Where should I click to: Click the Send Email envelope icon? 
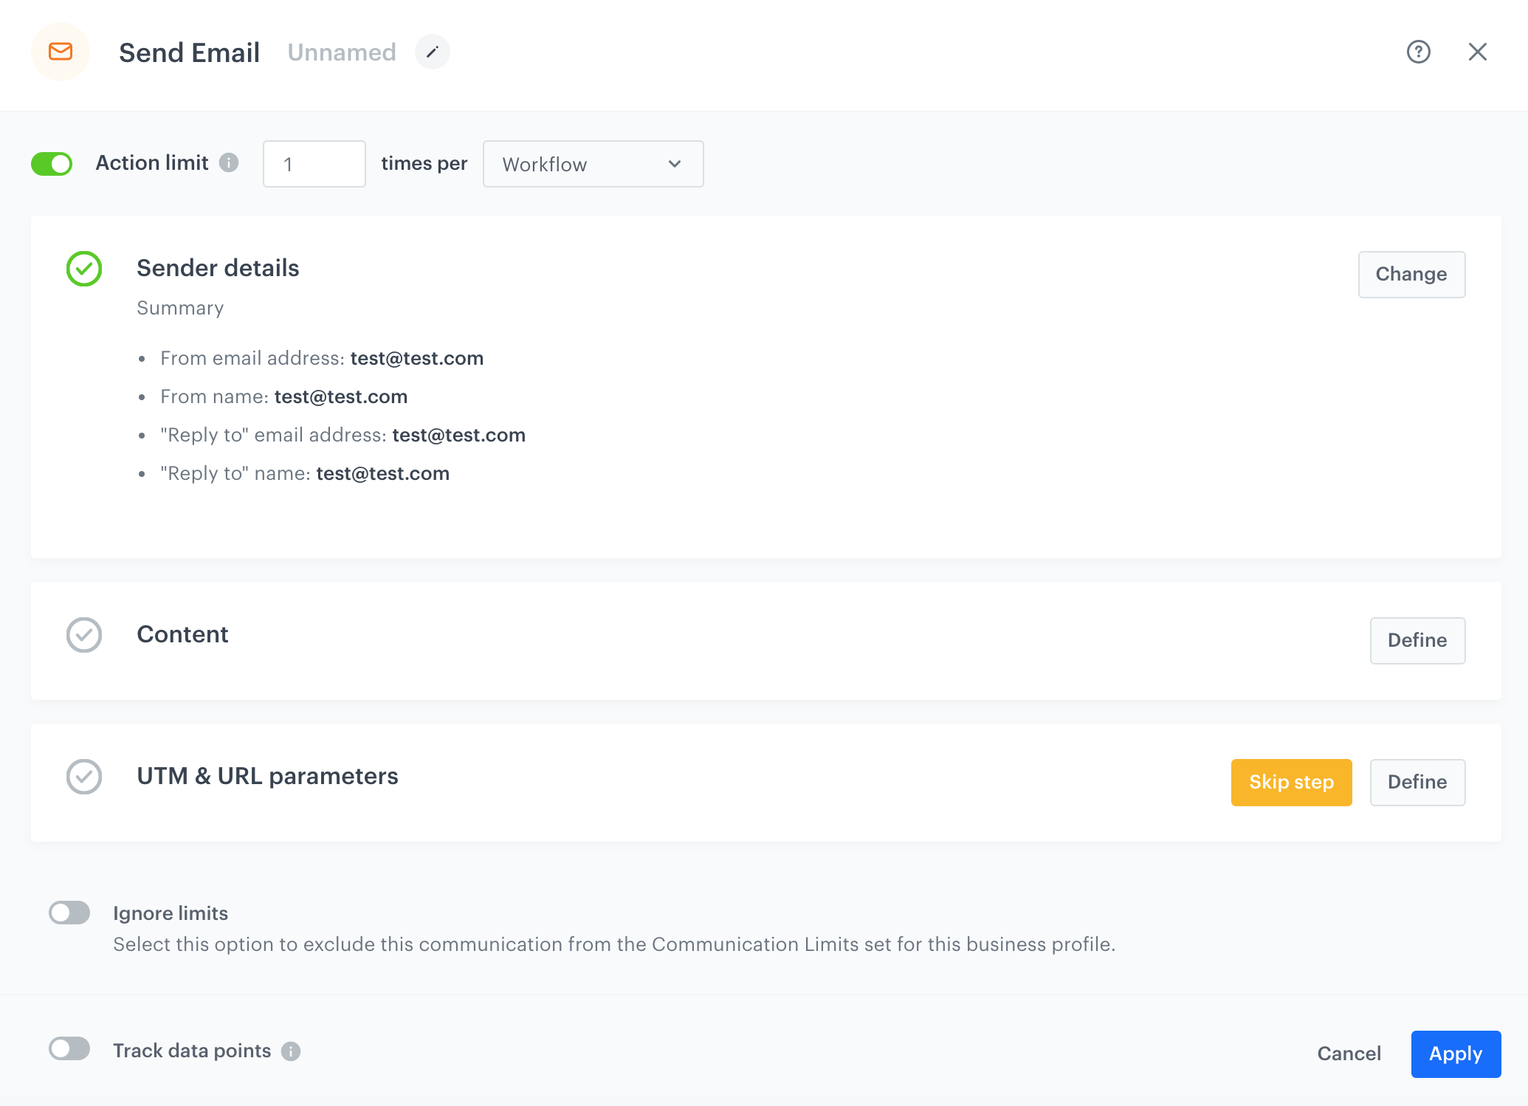tap(61, 52)
